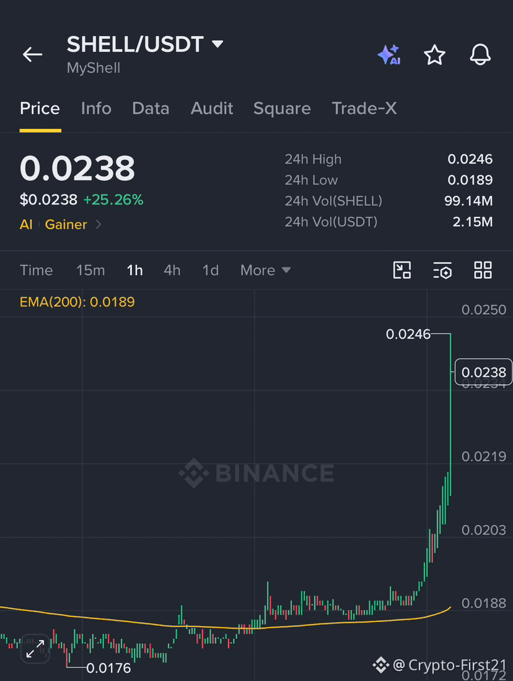Switch to the Price tab

40,108
